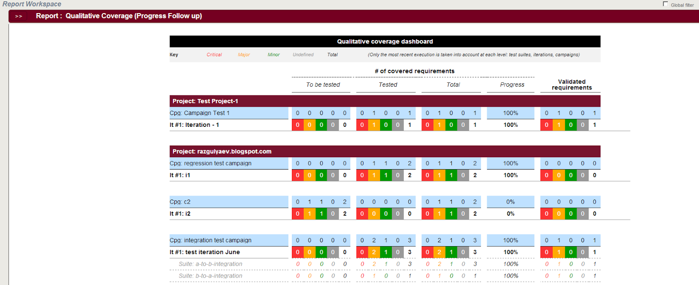Click 100% progress for It #1: i1
This screenshot has height=285, width=699.
[510, 175]
